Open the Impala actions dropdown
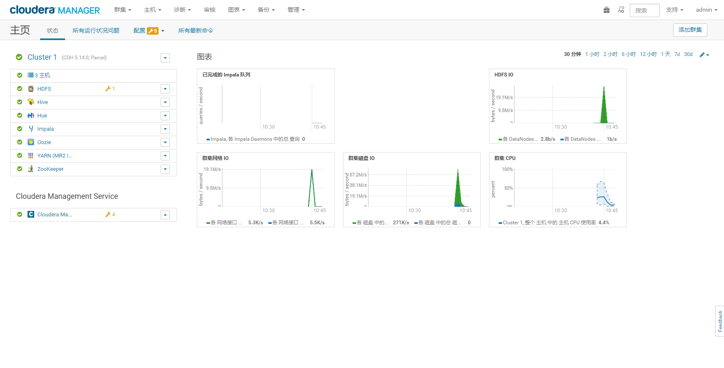Screen dimensions: 724x368 click(165, 129)
